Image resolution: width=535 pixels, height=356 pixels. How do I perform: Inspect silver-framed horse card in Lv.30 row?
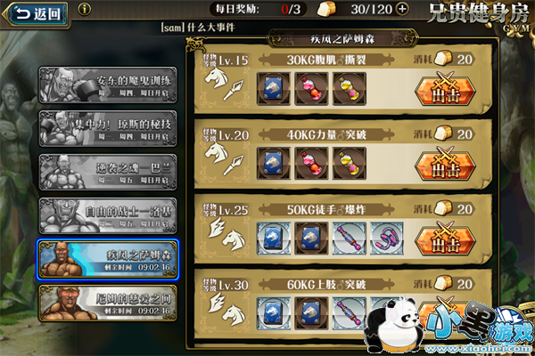274,313
